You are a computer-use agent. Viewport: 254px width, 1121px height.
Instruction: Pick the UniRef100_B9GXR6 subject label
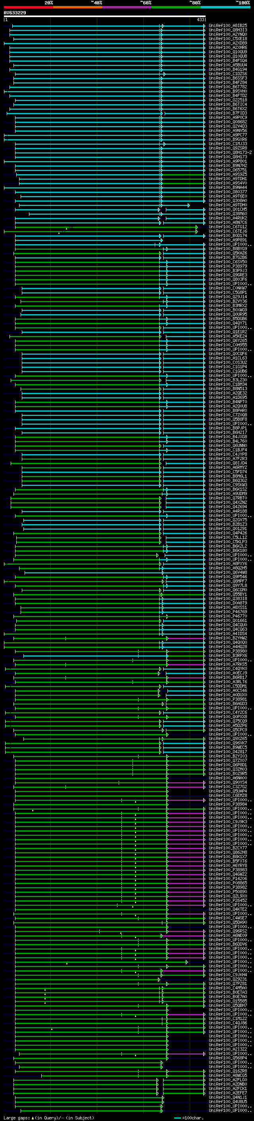[x=228, y=139]
